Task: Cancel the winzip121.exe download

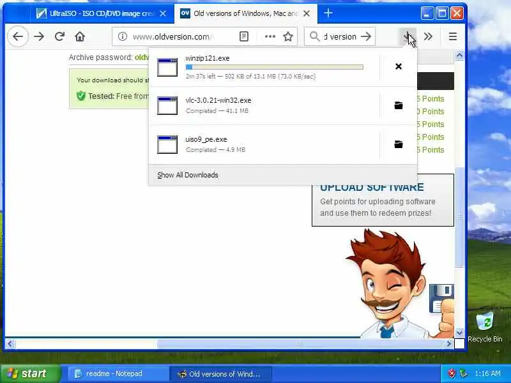Action: pyautogui.click(x=398, y=66)
